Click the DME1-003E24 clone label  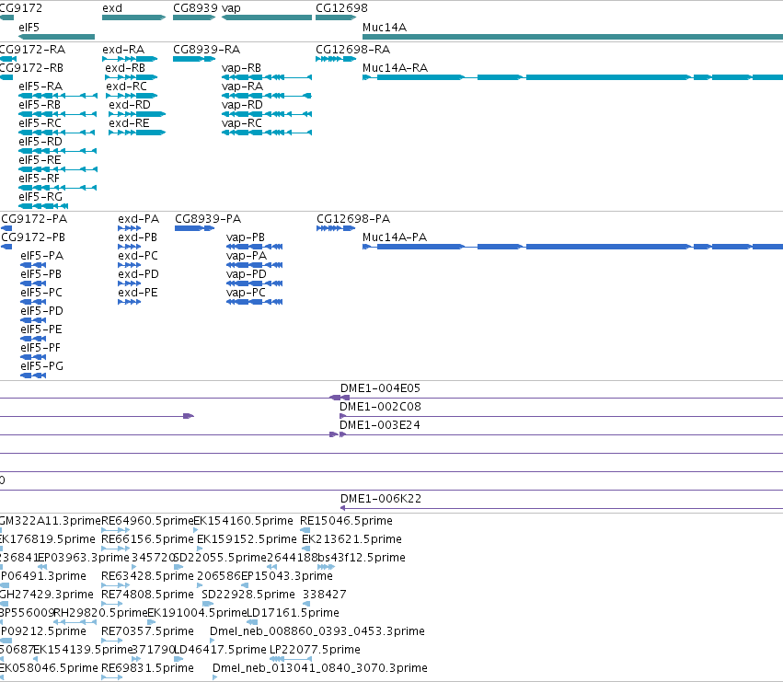pyautogui.click(x=380, y=425)
